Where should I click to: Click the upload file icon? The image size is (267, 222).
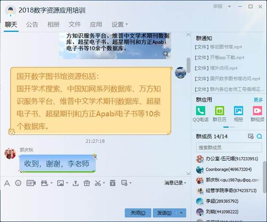coord(76,183)
